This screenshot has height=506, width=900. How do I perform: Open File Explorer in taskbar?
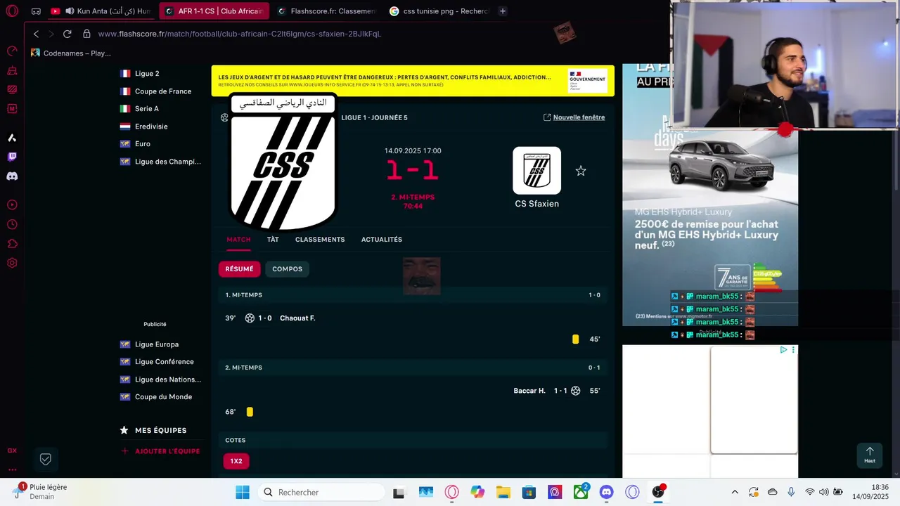[x=503, y=492]
